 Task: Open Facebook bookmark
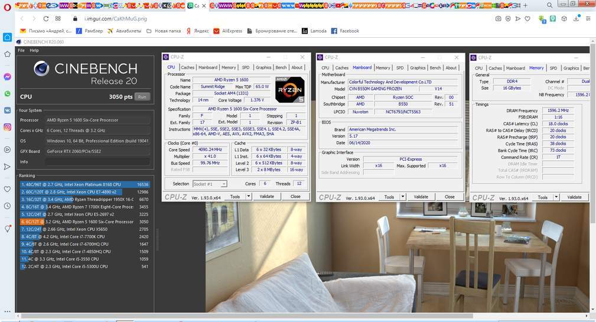[x=345, y=31]
